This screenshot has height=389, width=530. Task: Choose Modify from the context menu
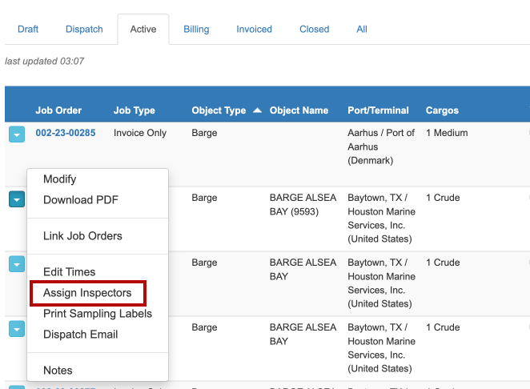click(60, 179)
